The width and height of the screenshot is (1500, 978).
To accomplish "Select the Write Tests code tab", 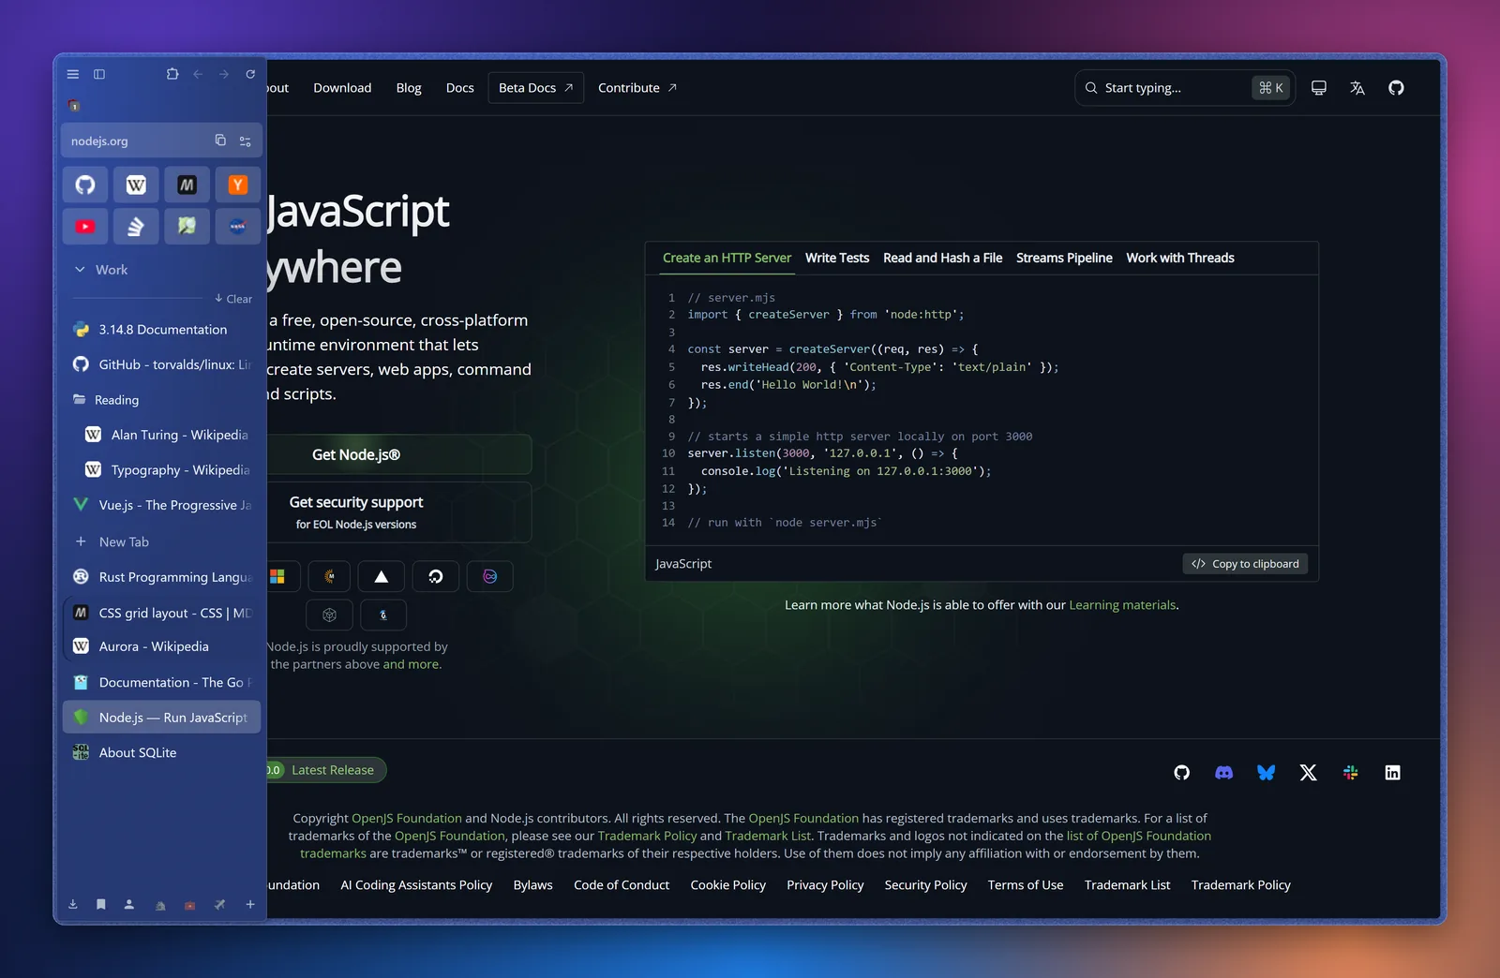I will pyautogui.click(x=837, y=258).
